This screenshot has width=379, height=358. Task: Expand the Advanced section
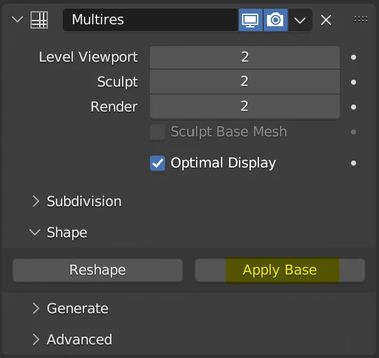pos(35,339)
